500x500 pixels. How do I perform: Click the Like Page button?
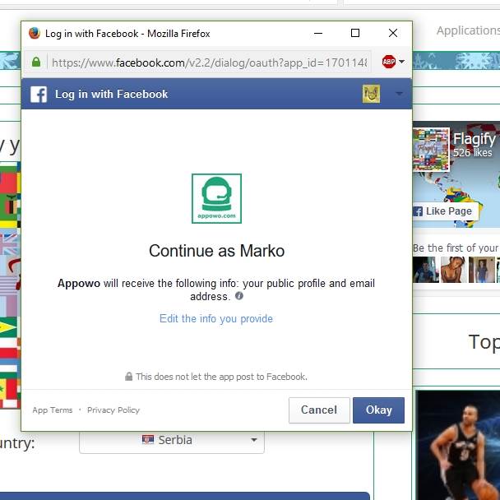[x=442, y=211]
